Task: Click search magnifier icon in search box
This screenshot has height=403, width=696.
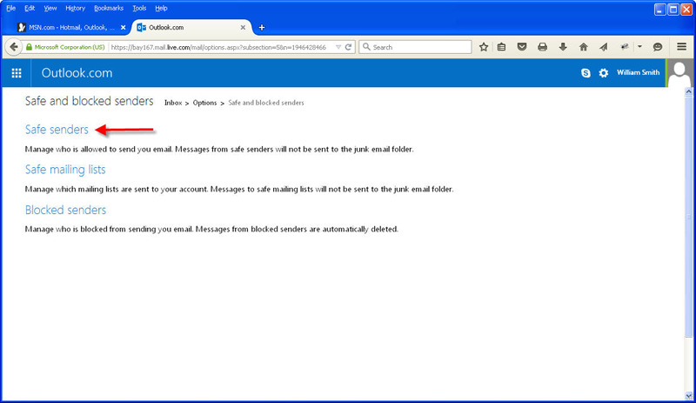Action: (x=366, y=47)
